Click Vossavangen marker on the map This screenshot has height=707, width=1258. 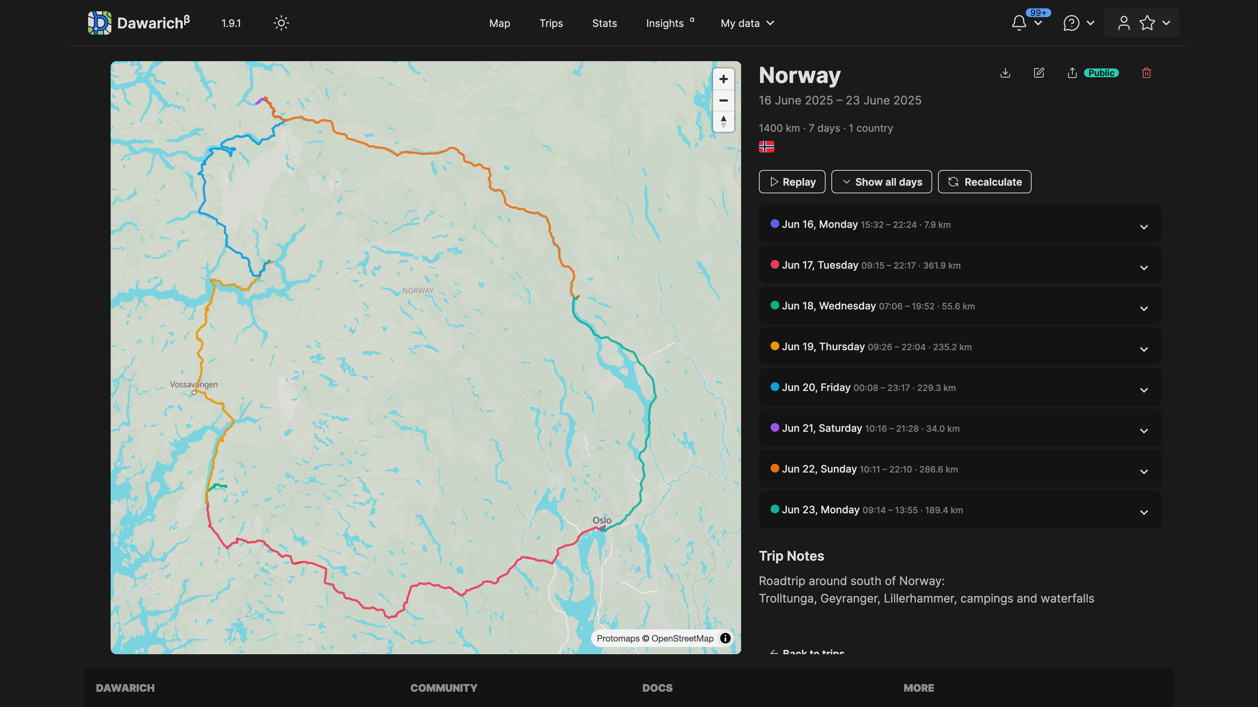pyautogui.click(x=194, y=392)
